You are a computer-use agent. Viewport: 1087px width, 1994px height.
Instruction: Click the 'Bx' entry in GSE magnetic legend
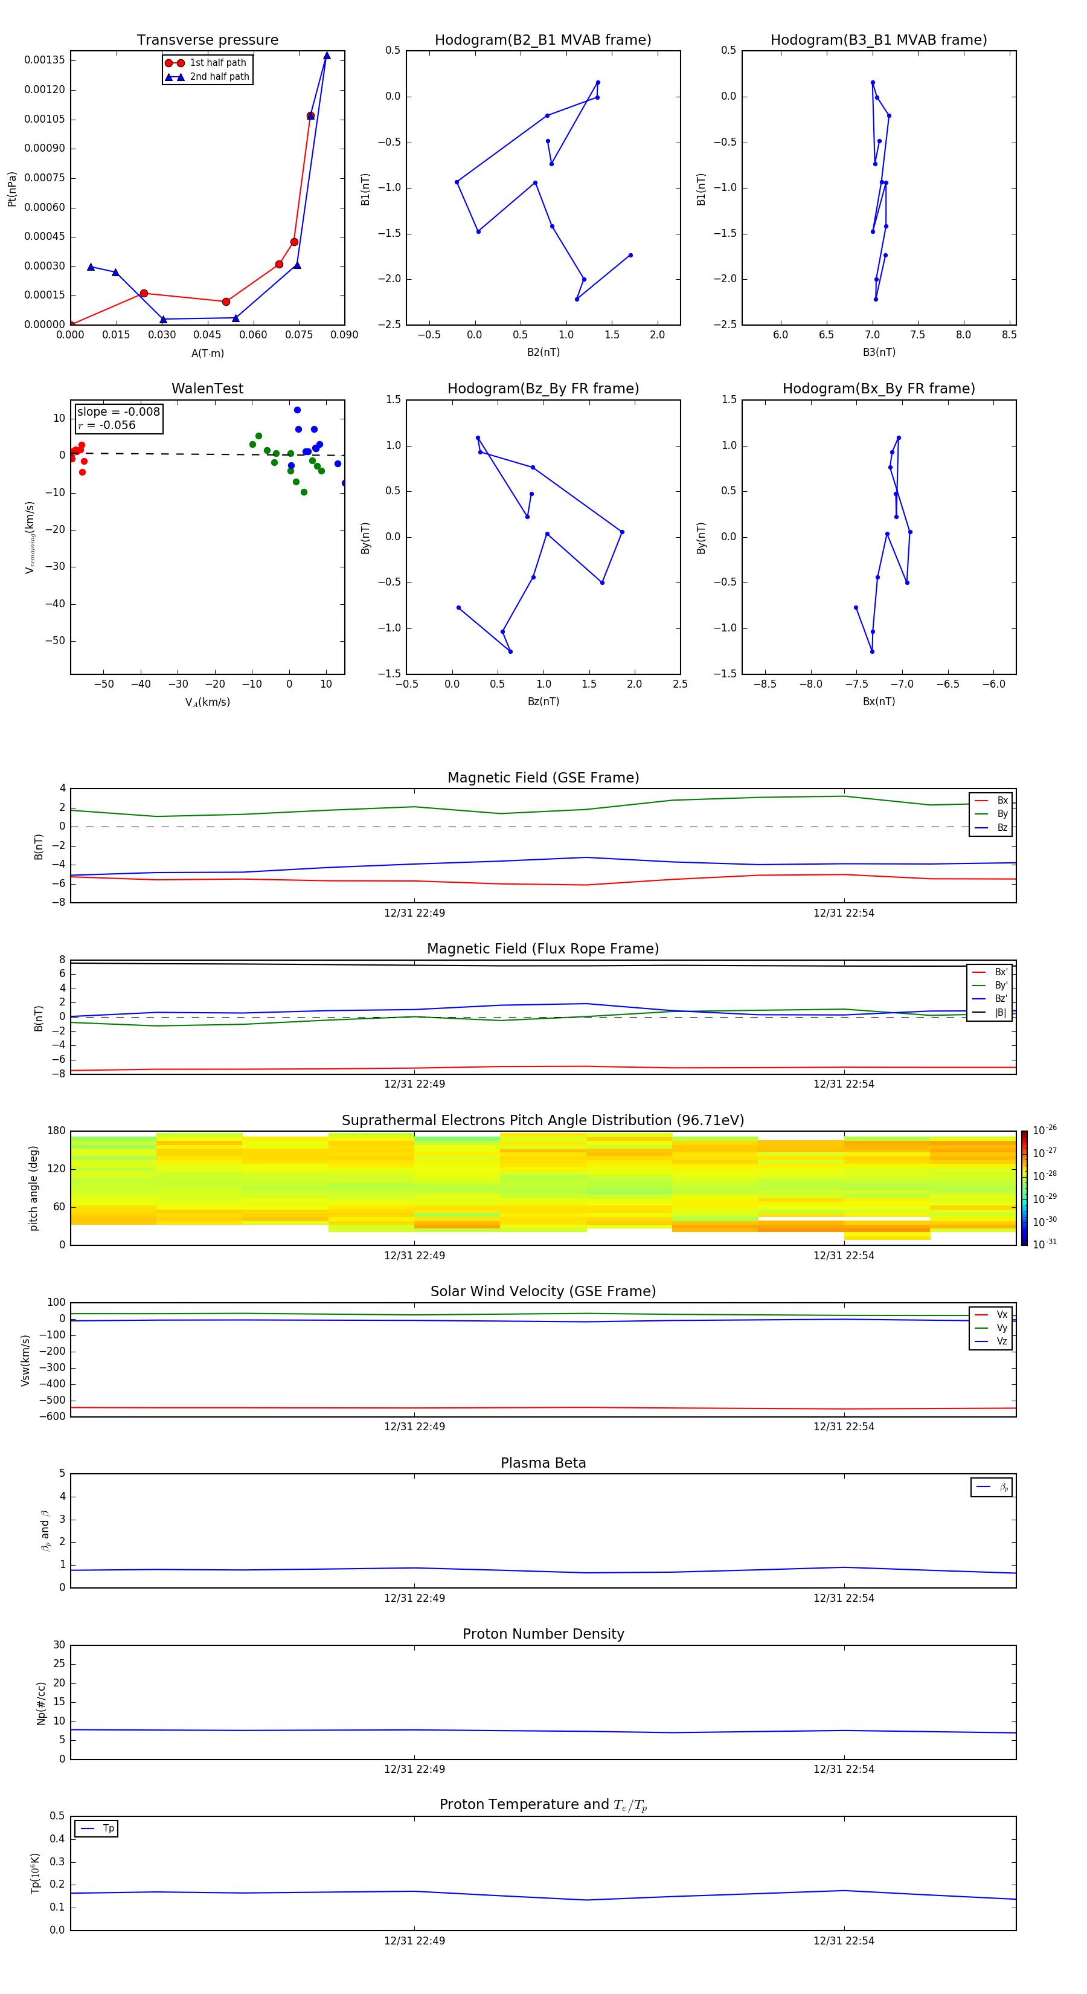[991, 801]
